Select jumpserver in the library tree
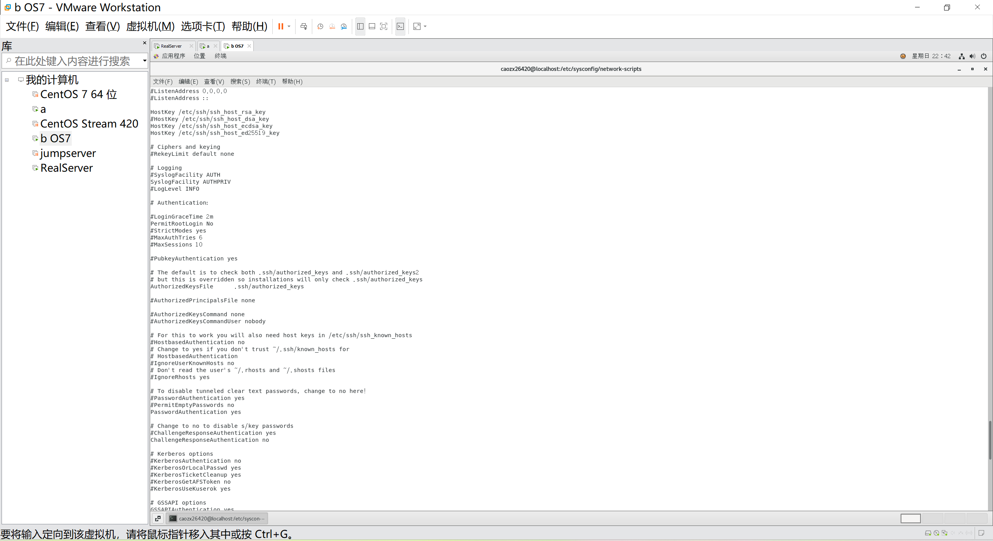 tap(68, 153)
